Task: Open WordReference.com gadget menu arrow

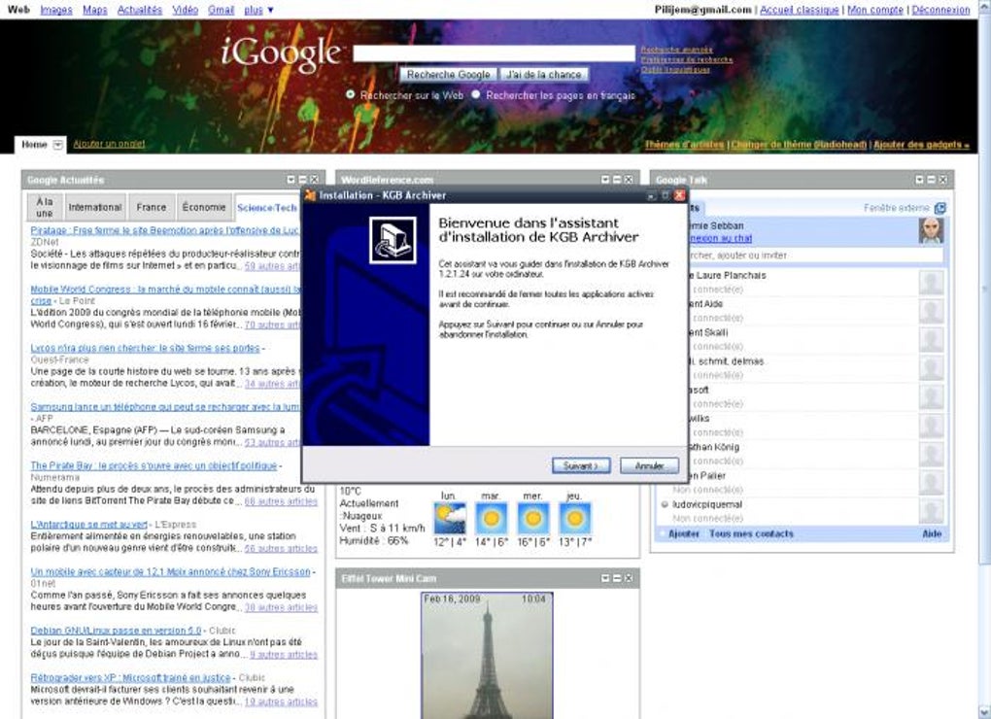Action: click(605, 180)
